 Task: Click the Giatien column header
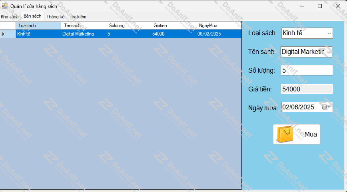[x=173, y=26]
